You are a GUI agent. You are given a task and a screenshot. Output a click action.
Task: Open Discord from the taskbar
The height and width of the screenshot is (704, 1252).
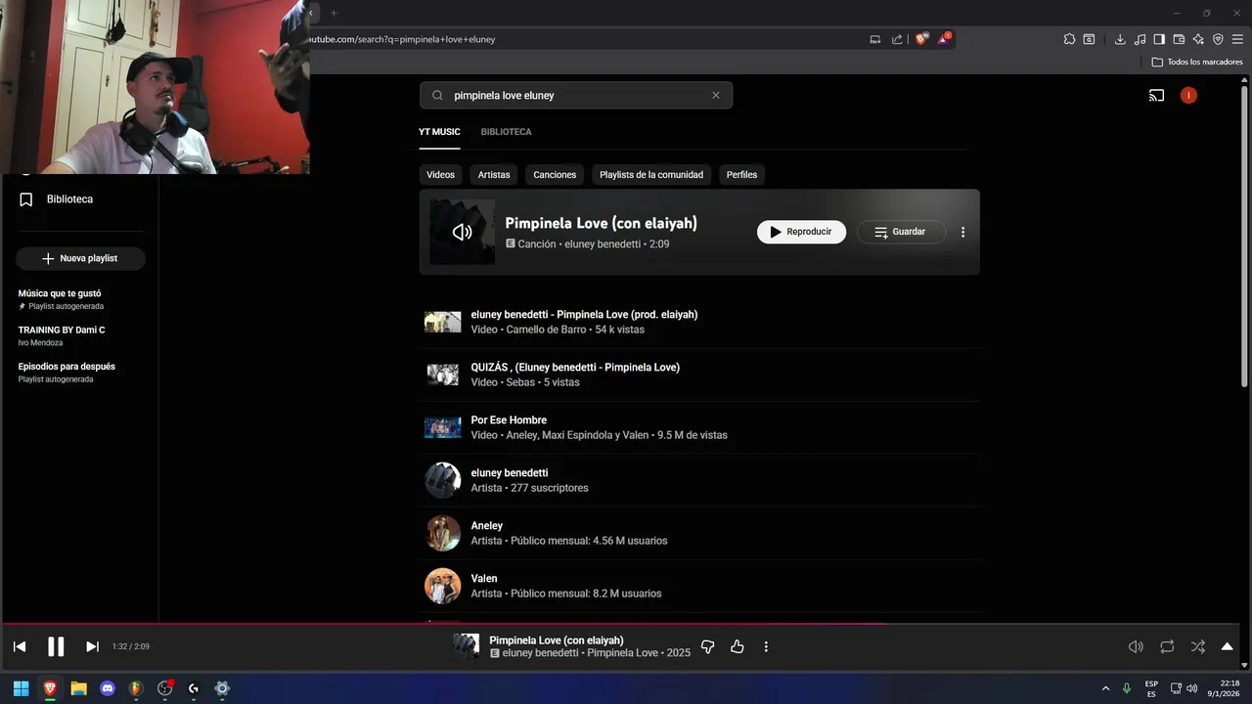pos(108,688)
